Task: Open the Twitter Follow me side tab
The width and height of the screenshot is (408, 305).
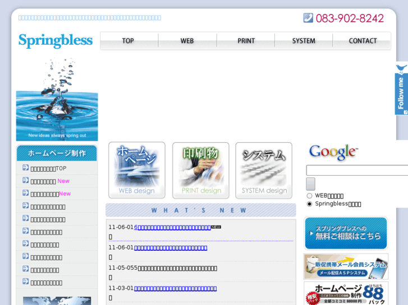Action: point(401,89)
